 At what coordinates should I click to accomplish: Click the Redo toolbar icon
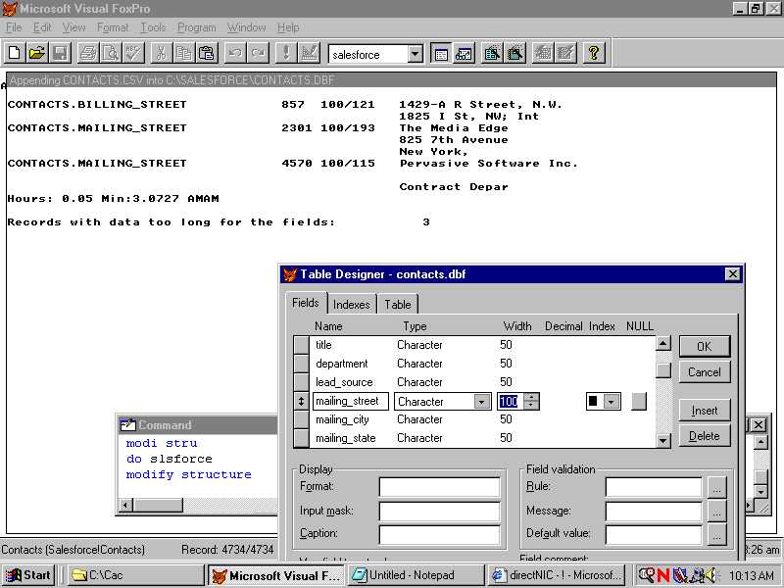(x=258, y=53)
